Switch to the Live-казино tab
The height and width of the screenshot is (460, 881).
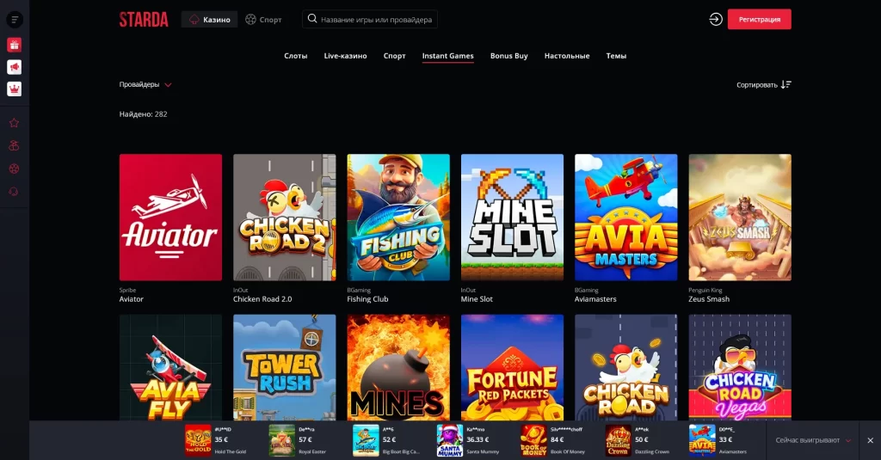[345, 56]
